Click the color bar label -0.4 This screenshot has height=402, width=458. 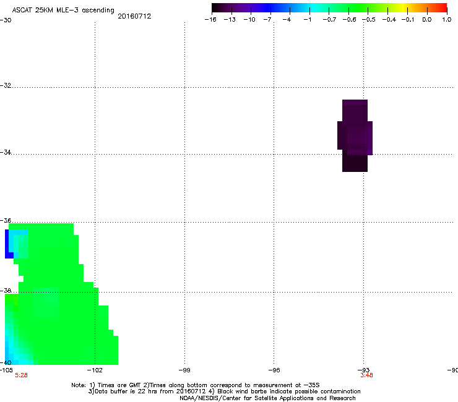coord(389,20)
